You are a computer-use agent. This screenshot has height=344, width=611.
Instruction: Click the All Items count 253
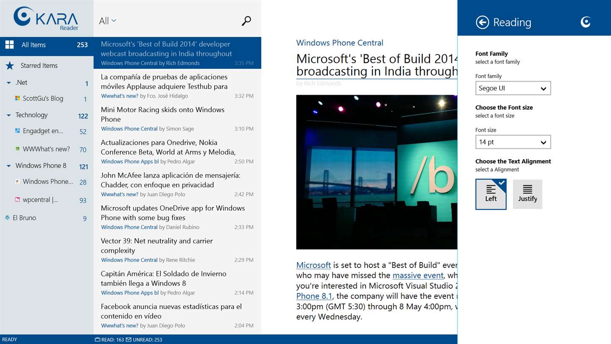(x=82, y=45)
